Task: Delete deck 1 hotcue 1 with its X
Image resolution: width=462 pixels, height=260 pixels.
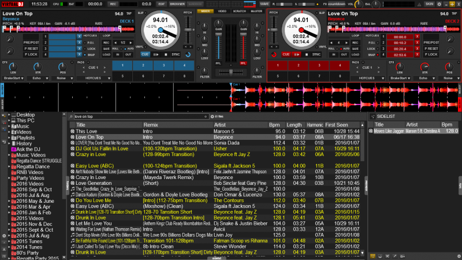Action: 79,36
